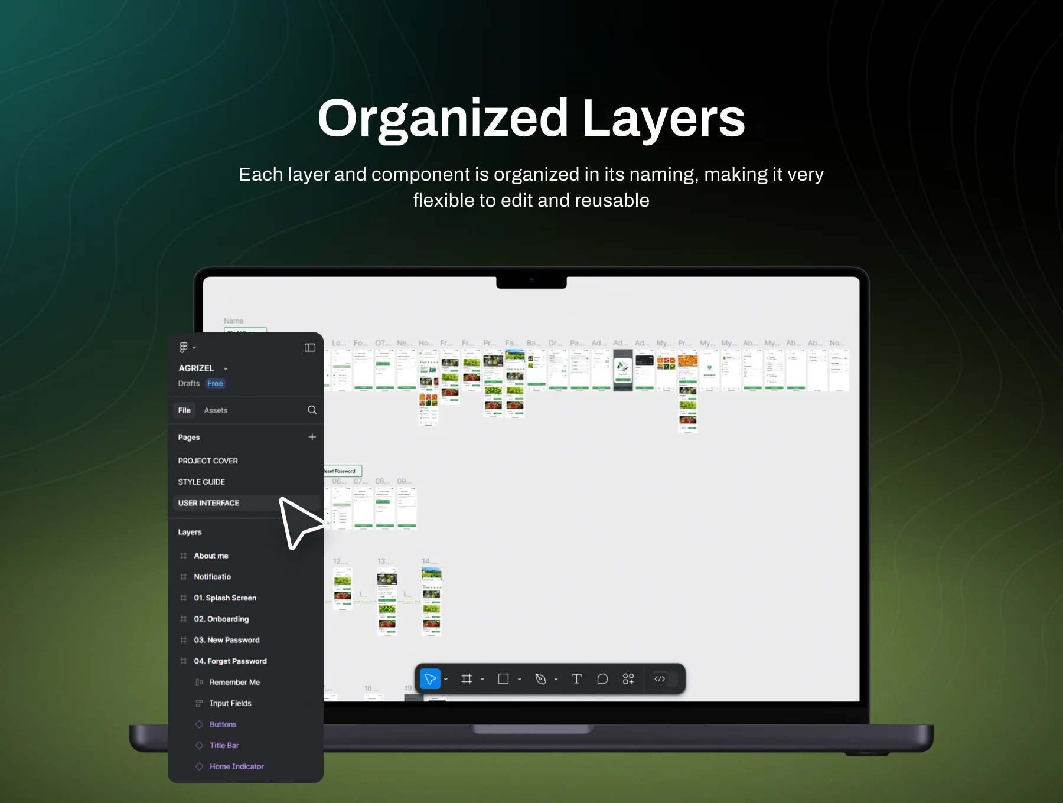Click frame icon beside 02. Onboarding

[x=183, y=619]
